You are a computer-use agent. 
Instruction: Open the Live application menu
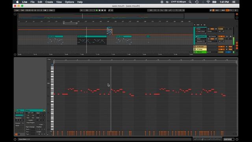24,2
